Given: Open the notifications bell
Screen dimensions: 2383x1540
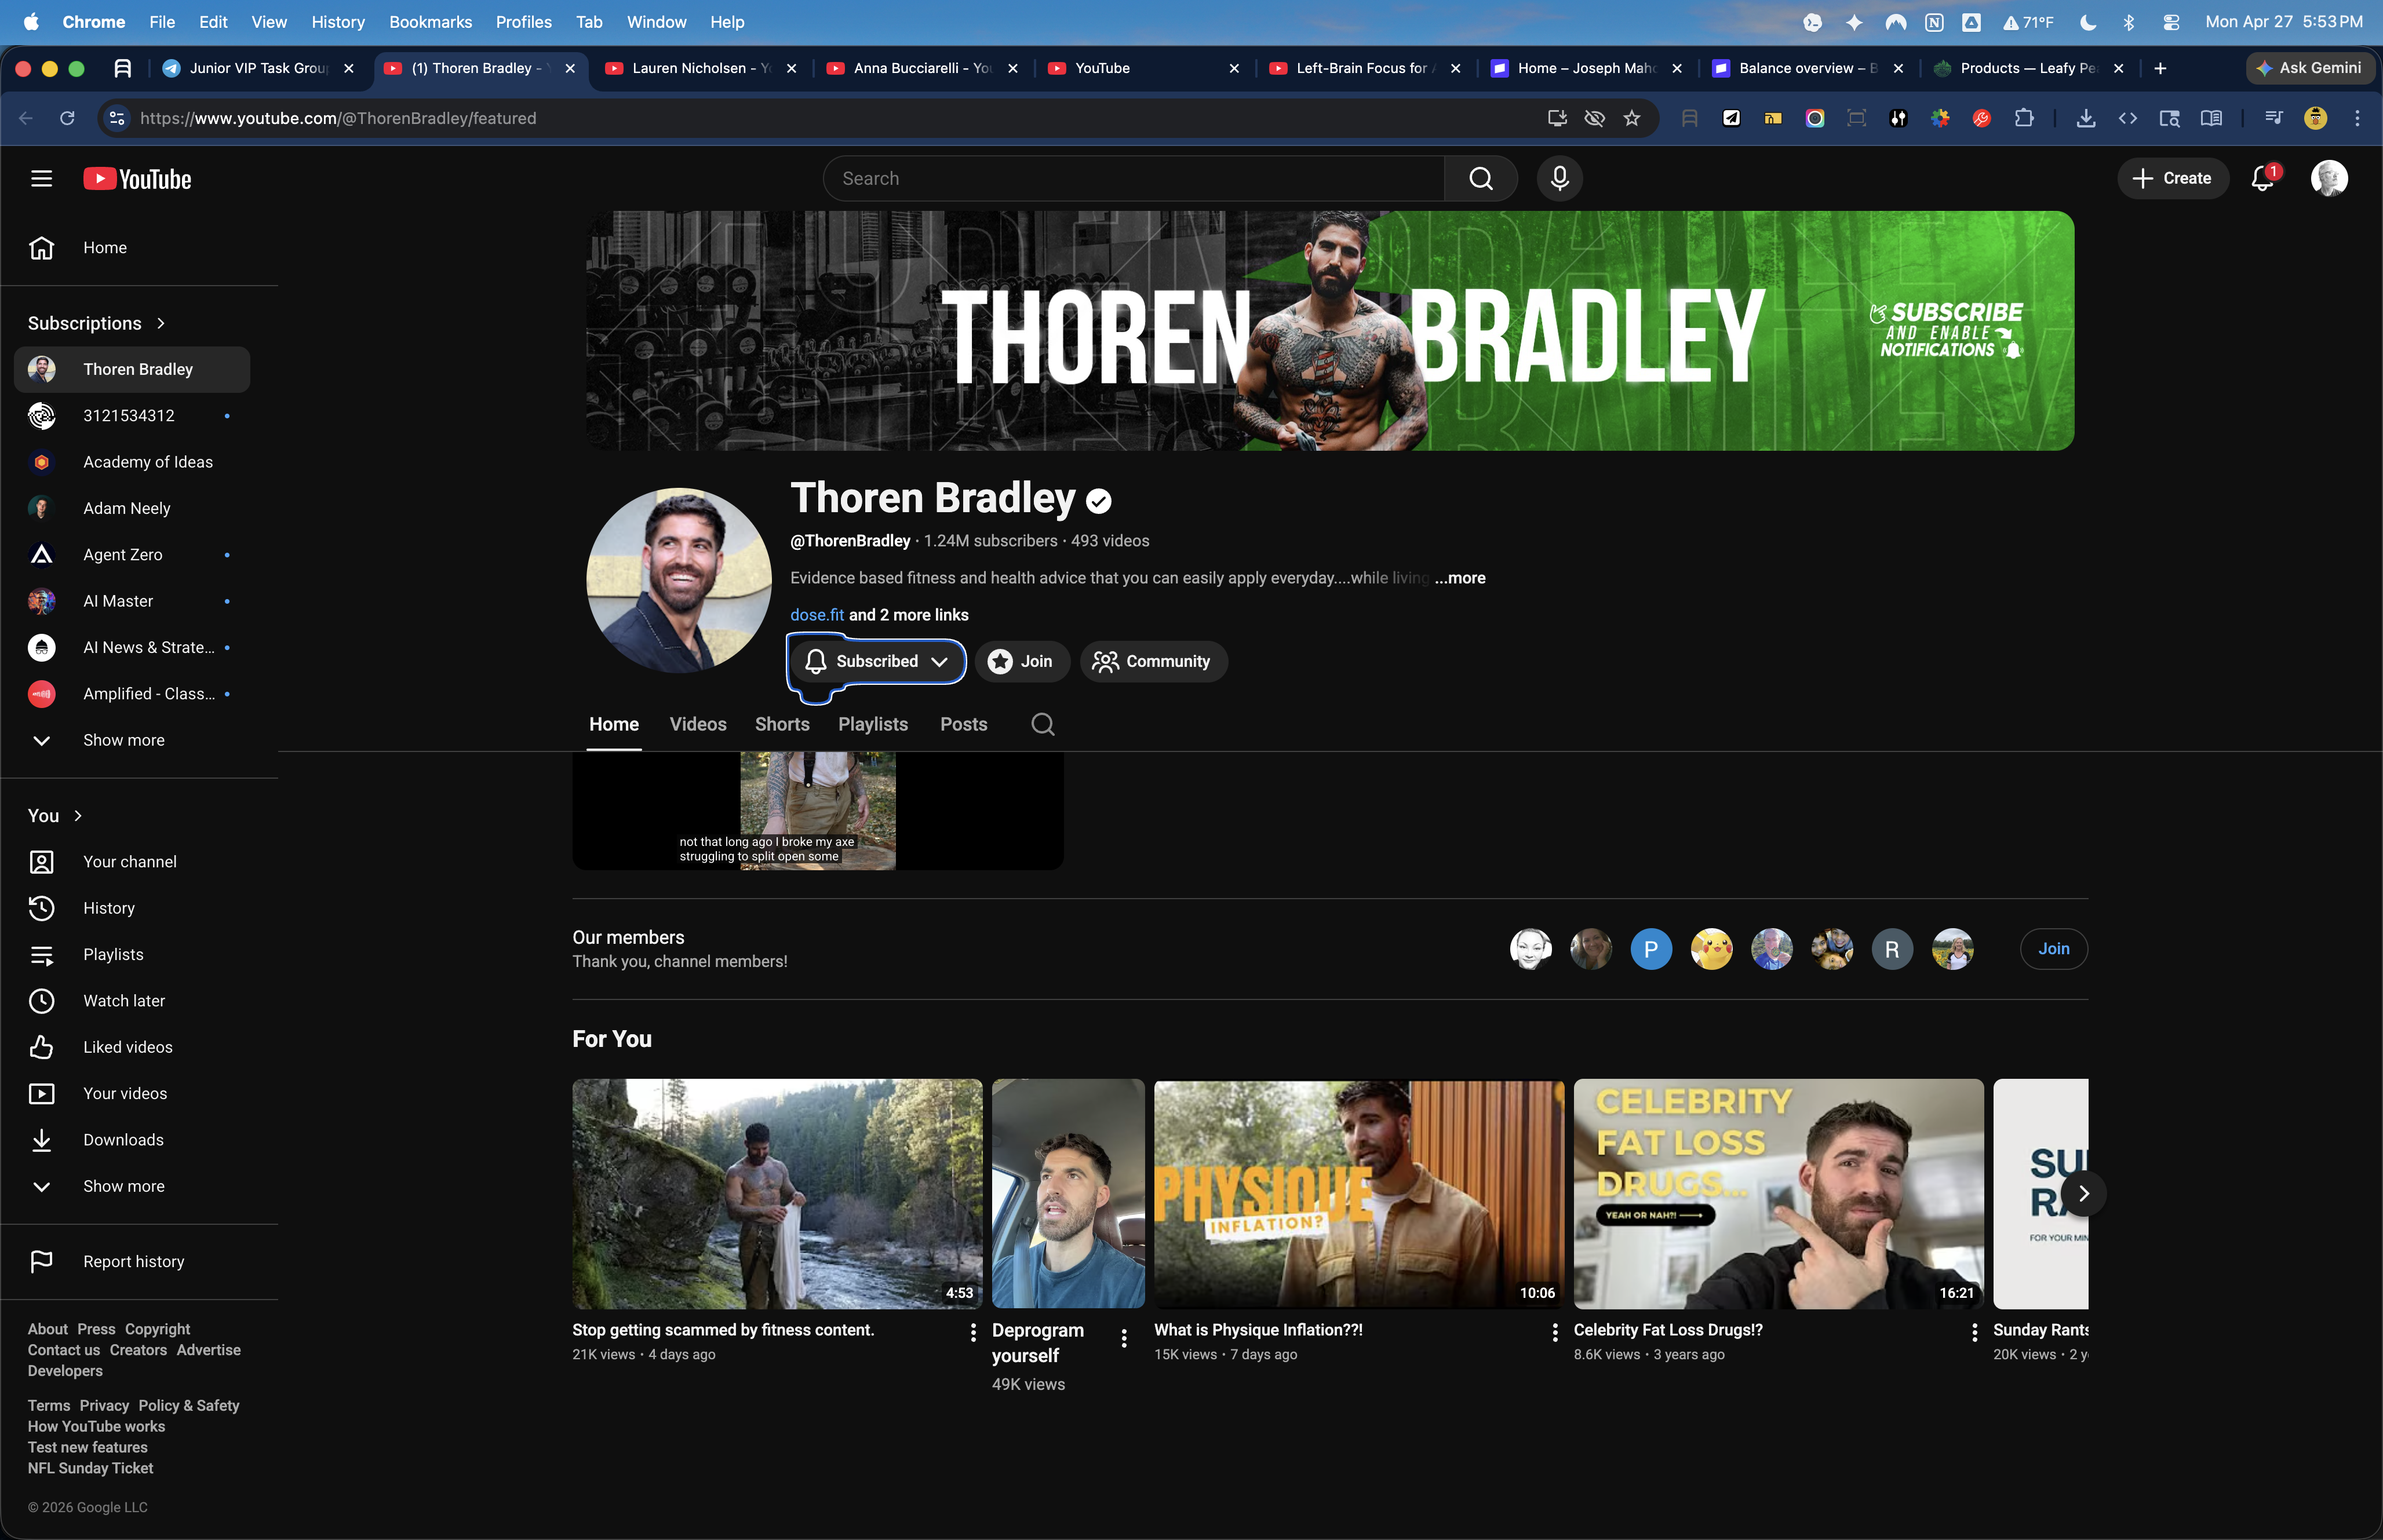Looking at the screenshot, I should click(2262, 179).
